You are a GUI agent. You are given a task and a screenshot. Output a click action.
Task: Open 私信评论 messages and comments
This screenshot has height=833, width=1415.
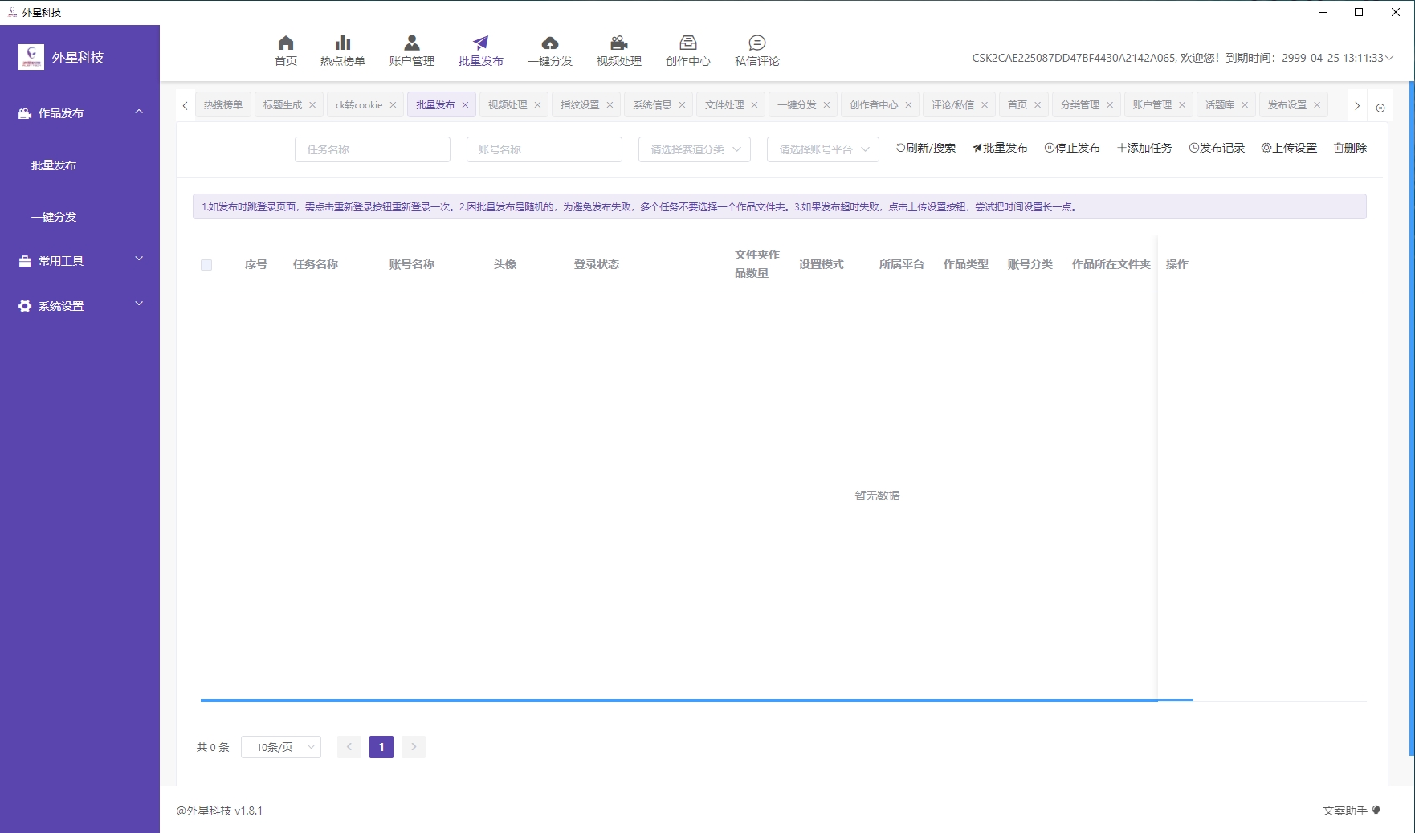point(756,50)
